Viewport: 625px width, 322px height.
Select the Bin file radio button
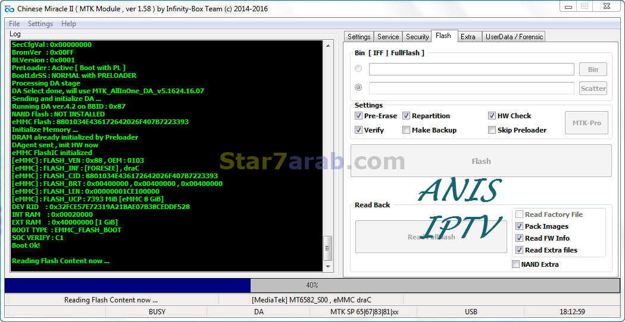[358, 68]
